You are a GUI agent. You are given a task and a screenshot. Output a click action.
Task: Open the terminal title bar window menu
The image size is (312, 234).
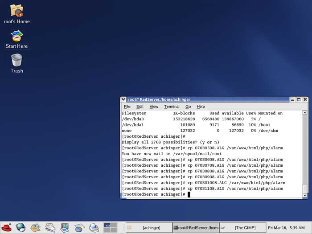pos(123,99)
